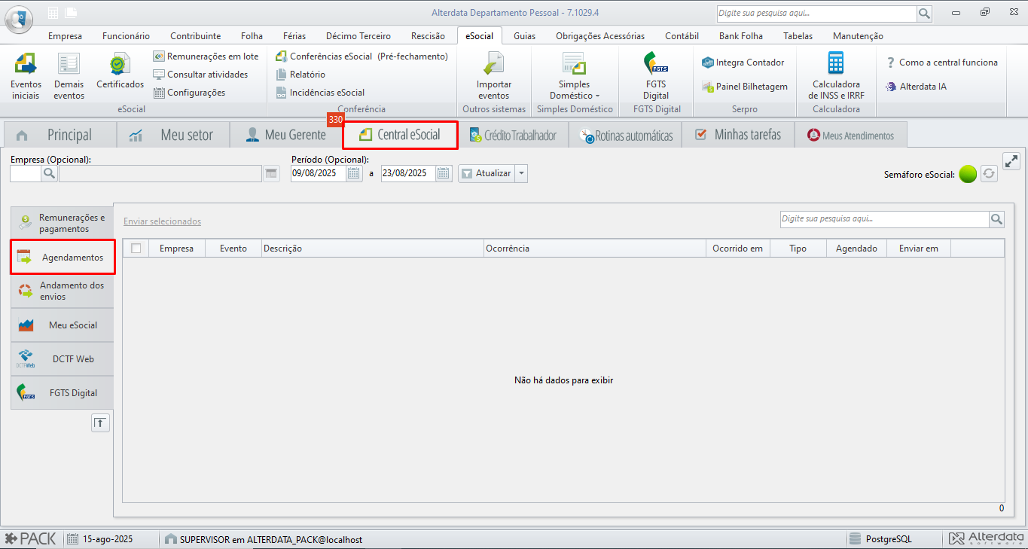Switch to the Meu Gerente tab
The image size is (1028, 549).
pos(286,135)
